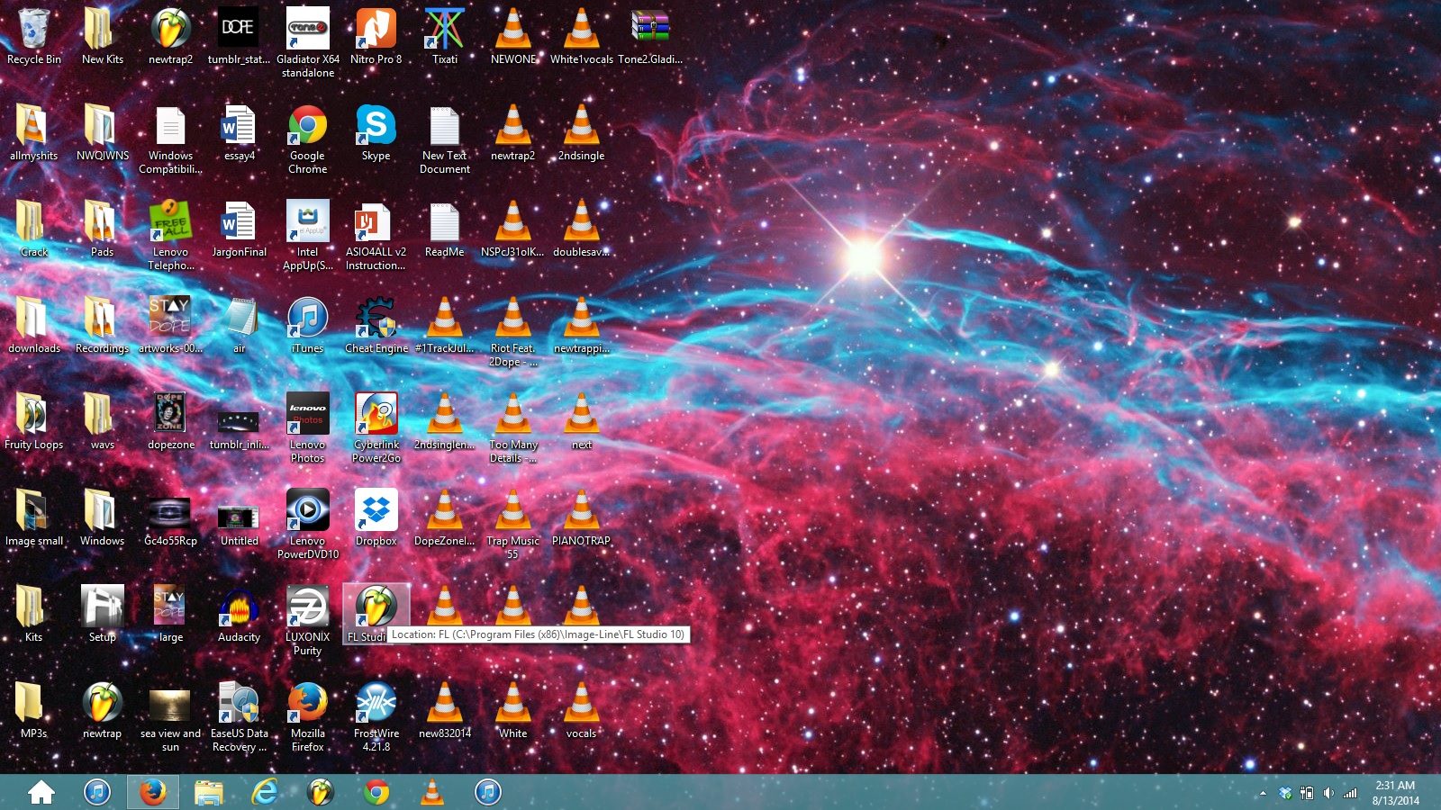Expand hidden icons arrow in system tray
The width and height of the screenshot is (1441, 810).
(x=1263, y=793)
